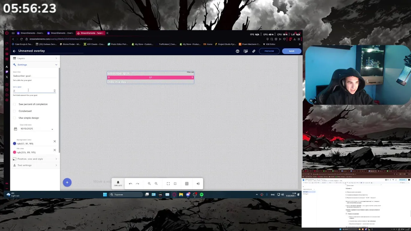Open the Photo Editor Pixlr bookmark
411x231 pixels.
click(118, 44)
